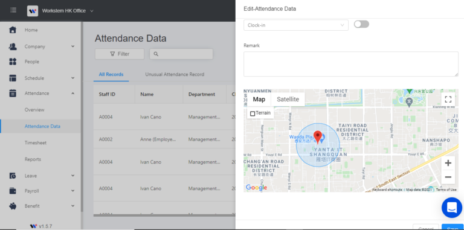Image resolution: width=464 pixels, height=230 pixels.
Task: Click the Workstem v1.5.7 version logo
Action: pyautogui.click(x=33, y=226)
